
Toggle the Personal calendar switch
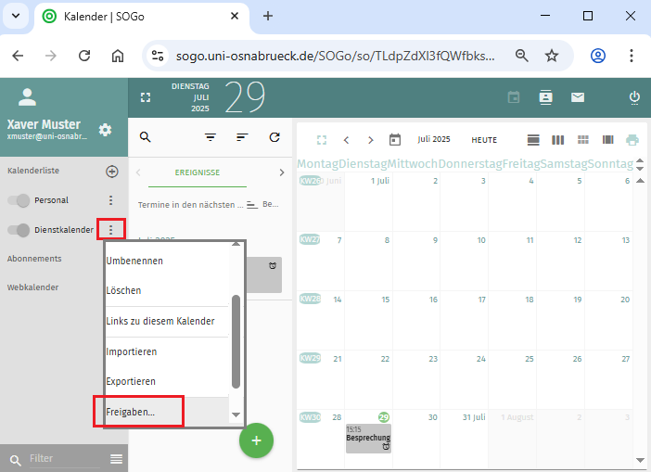(19, 200)
